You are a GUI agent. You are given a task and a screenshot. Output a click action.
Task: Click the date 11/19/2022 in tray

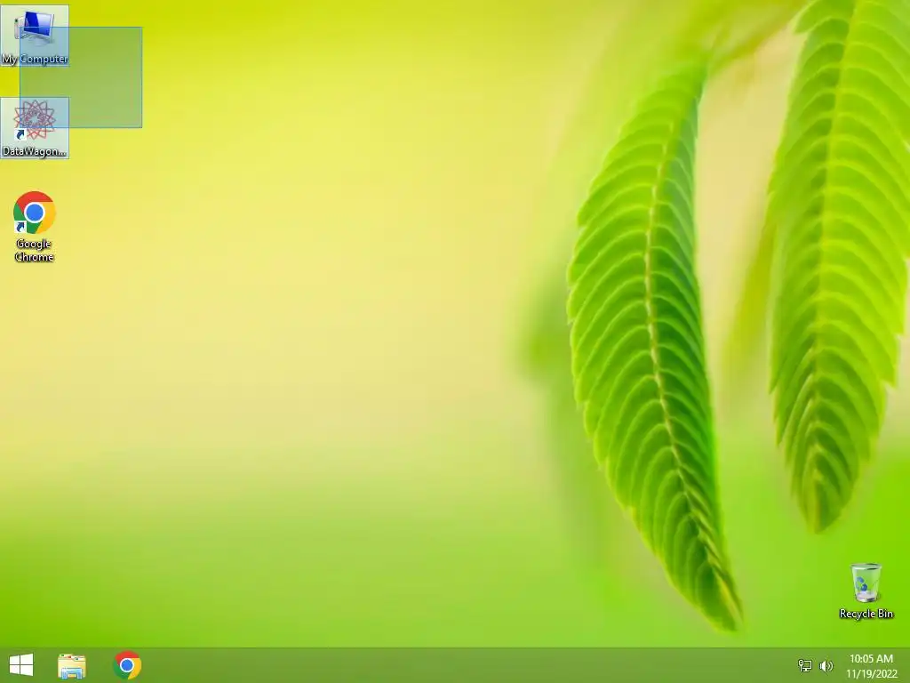click(871, 674)
